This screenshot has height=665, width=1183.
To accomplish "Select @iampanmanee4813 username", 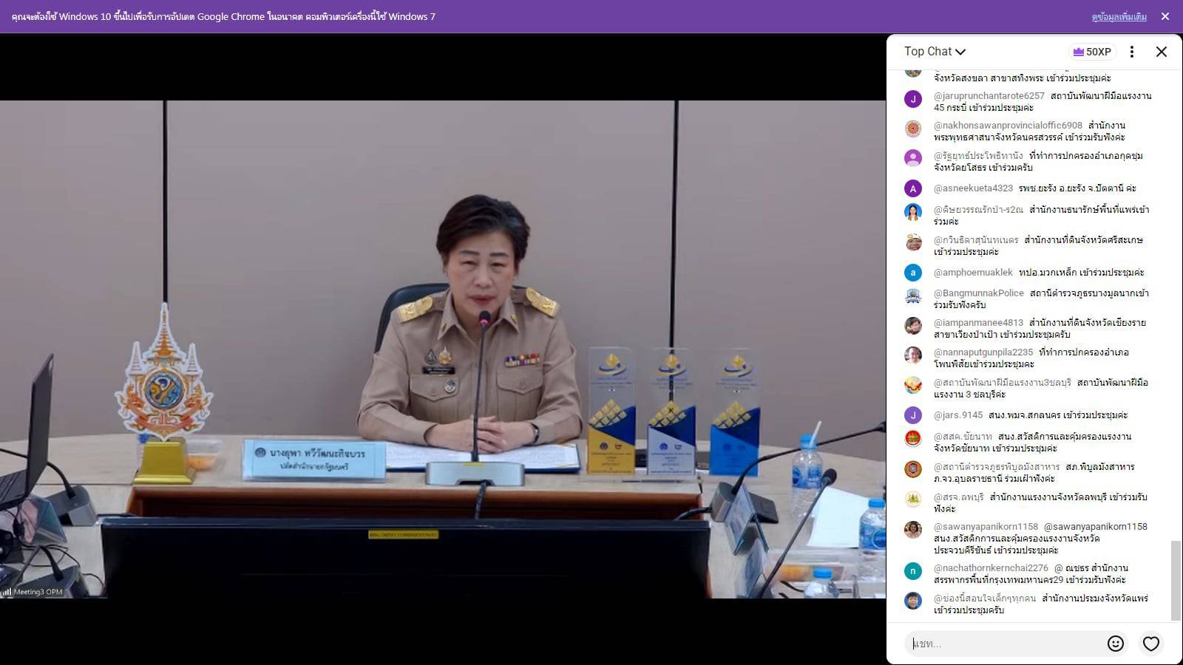I will (978, 323).
